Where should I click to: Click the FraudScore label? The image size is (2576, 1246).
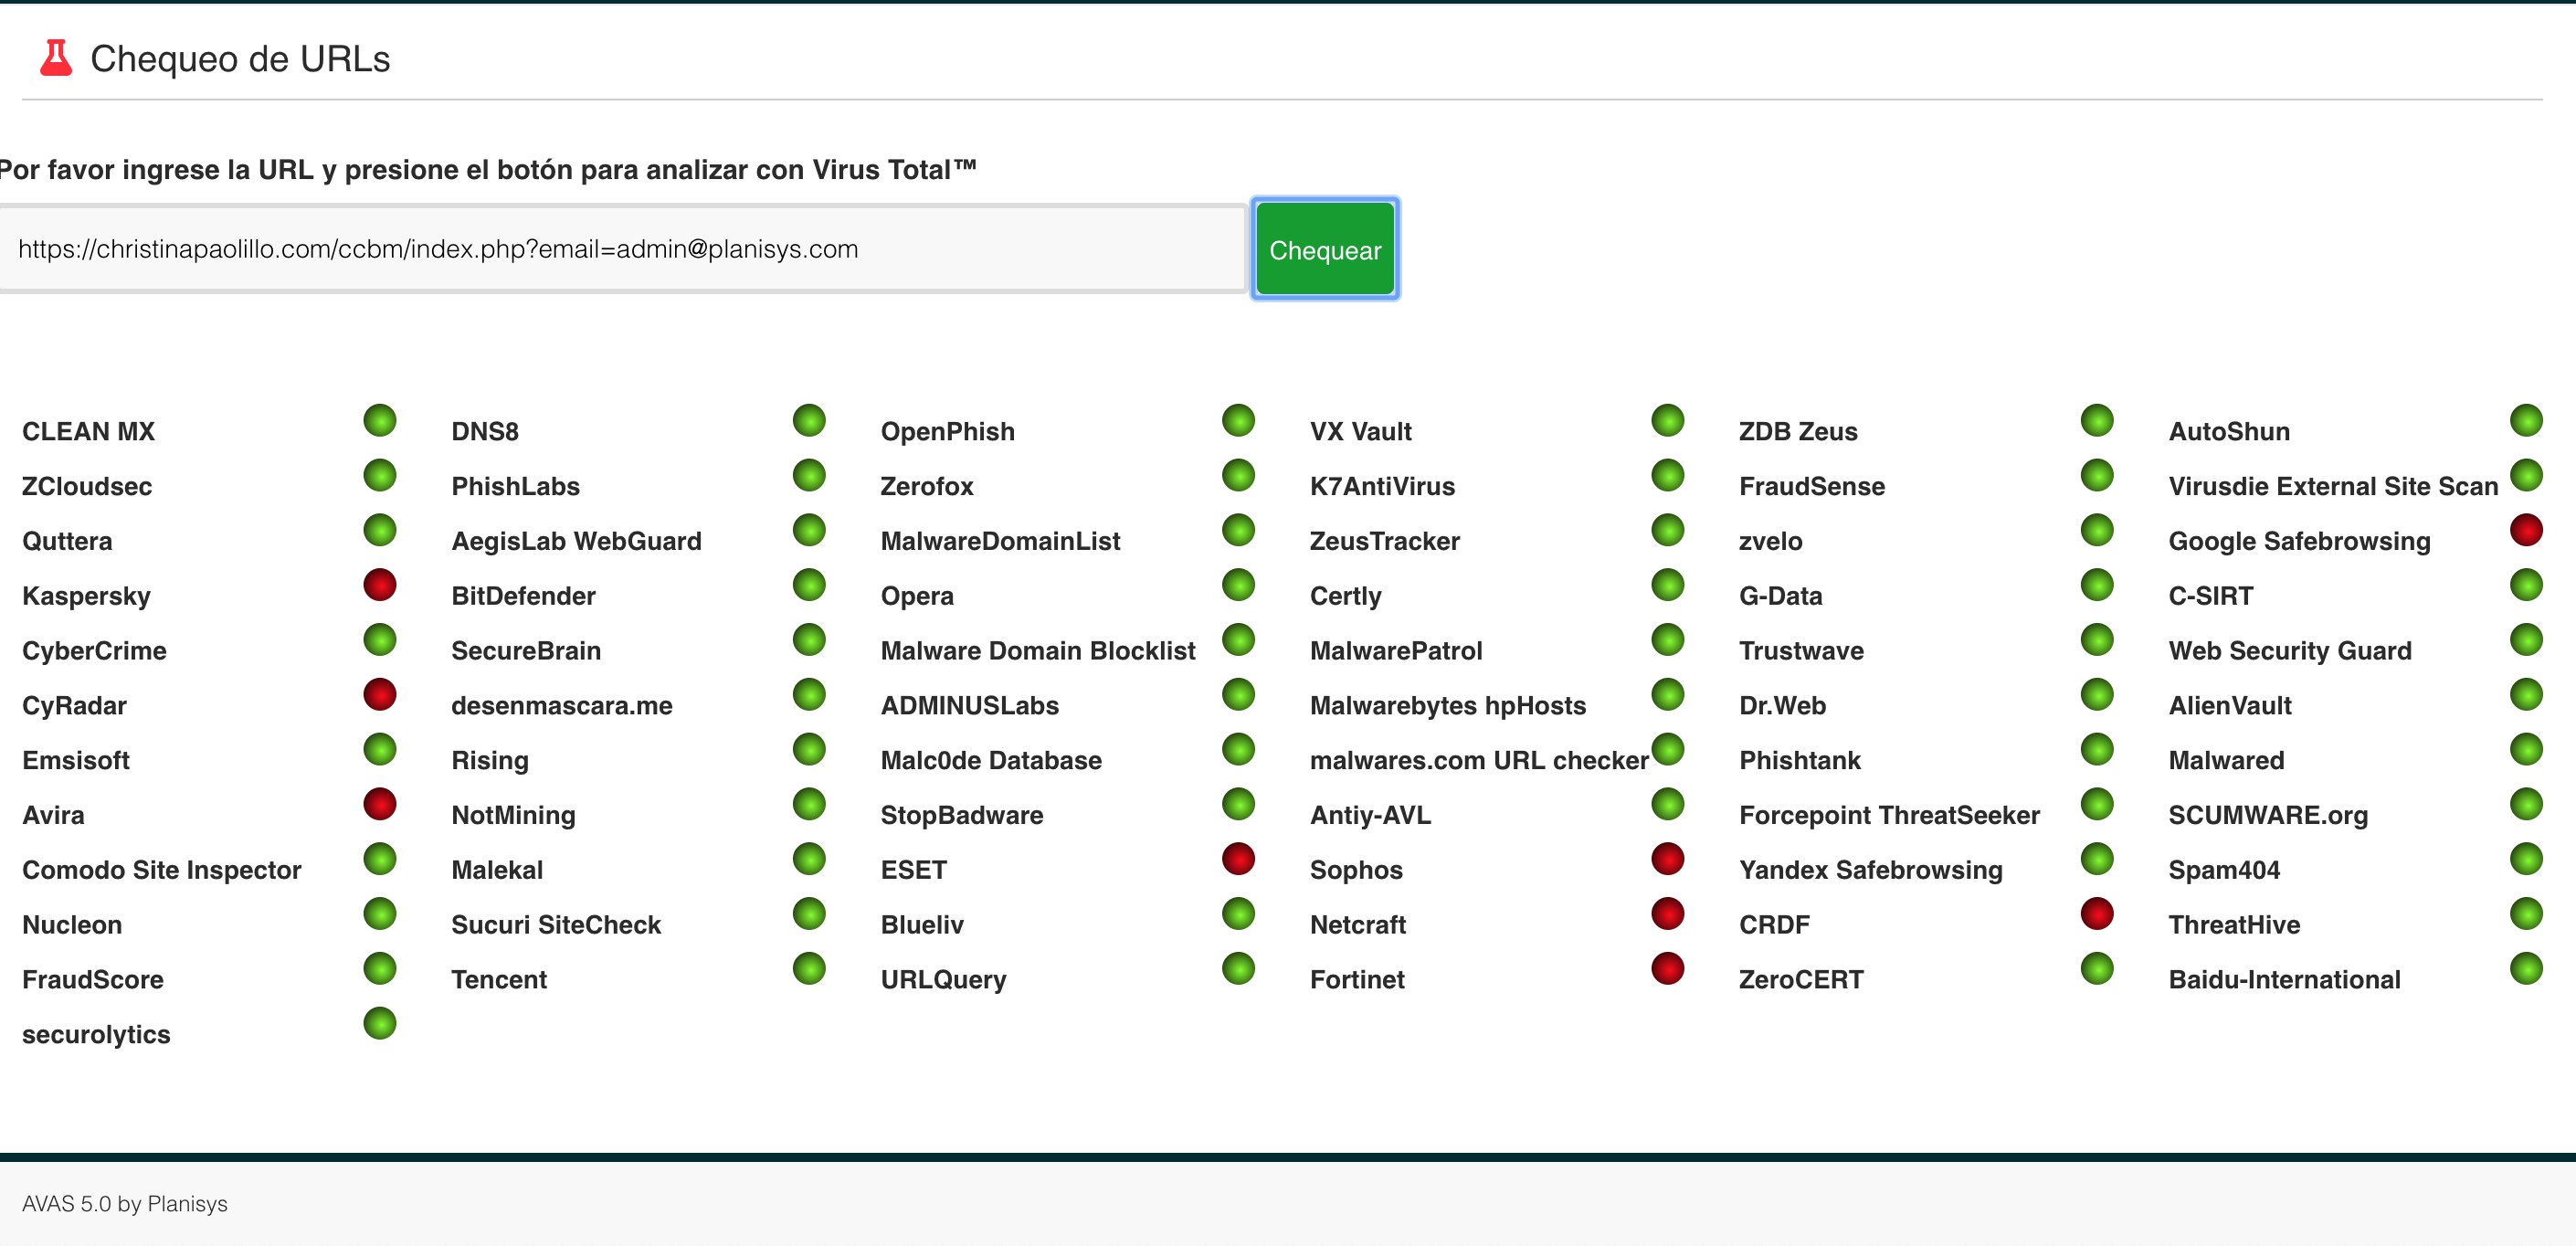(x=93, y=979)
